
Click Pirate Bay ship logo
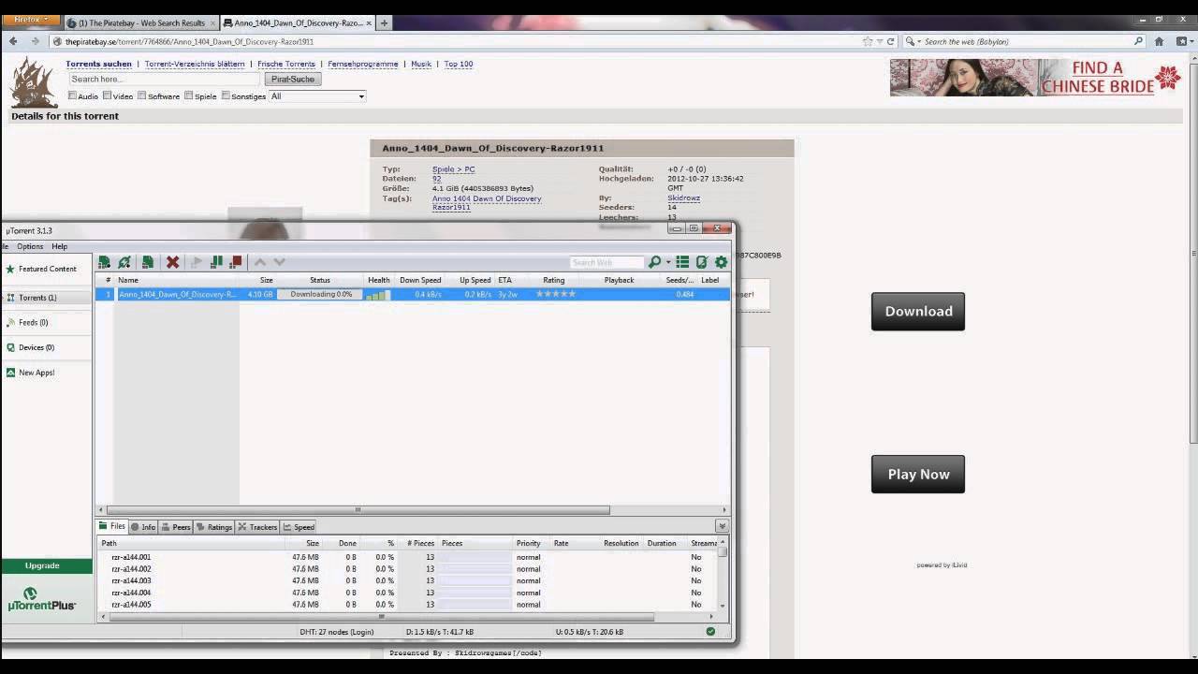[x=34, y=82]
